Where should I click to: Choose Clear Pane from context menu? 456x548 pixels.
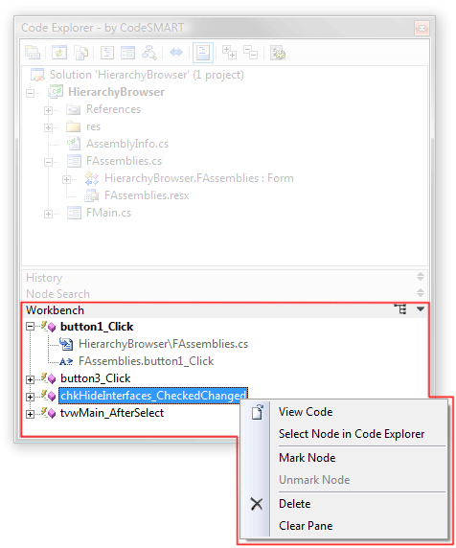pyautogui.click(x=344, y=526)
